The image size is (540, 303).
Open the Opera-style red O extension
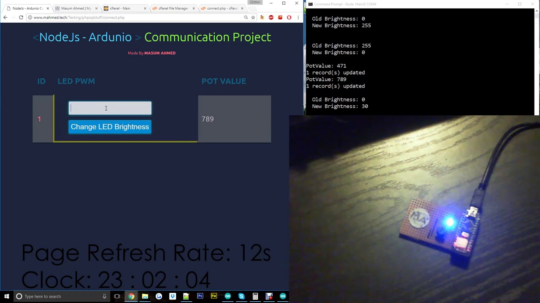pos(289,17)
